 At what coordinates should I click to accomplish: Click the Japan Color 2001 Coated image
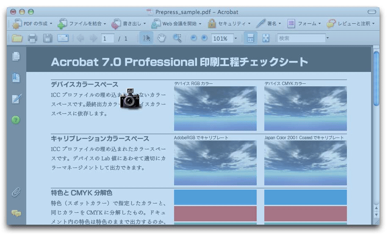(x=305, y=163)
